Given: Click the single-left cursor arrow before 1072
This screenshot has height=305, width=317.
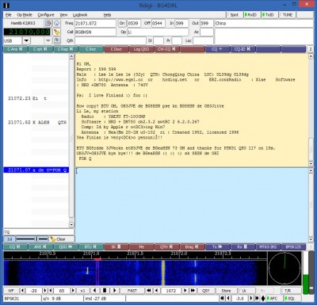Looking at the screenshot, I should click(157, 291).
